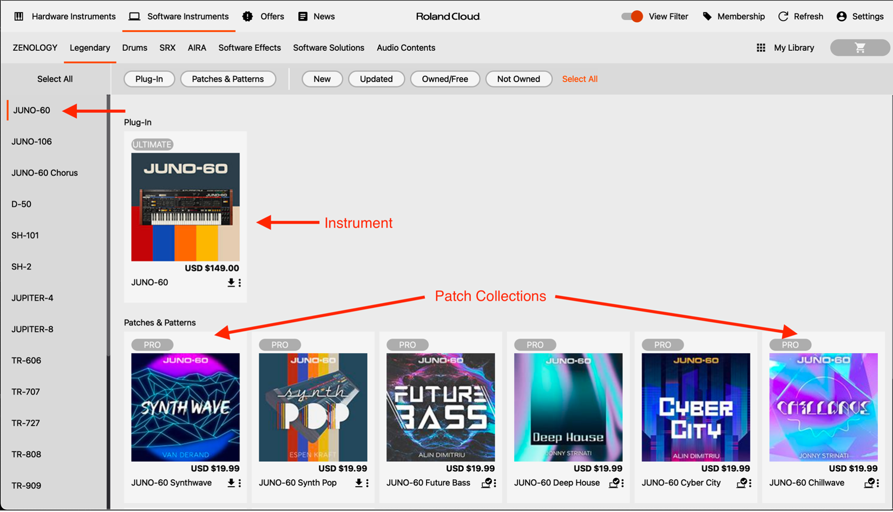Click the Membership tag icon
Viewport: 893px width, 512px height.
point(707,16)
